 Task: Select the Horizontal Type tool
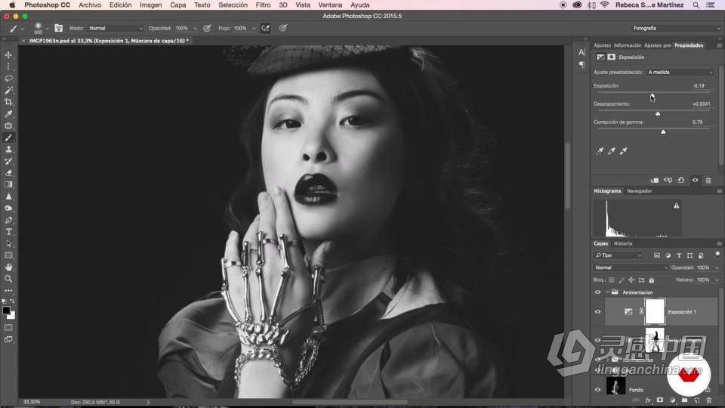pos(8,232)
